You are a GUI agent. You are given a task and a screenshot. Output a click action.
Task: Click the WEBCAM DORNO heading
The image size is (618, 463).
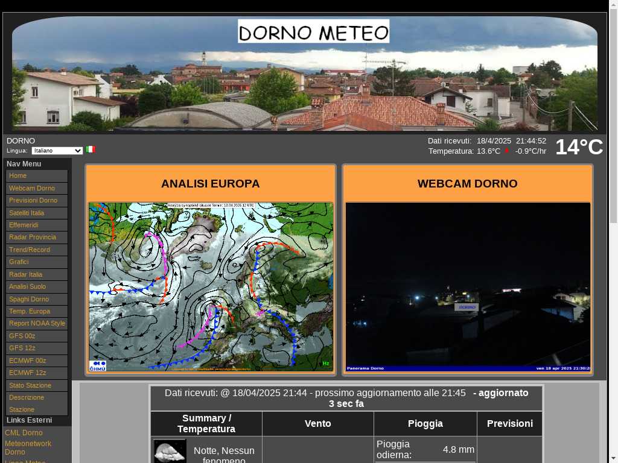[x=468, y=184]
